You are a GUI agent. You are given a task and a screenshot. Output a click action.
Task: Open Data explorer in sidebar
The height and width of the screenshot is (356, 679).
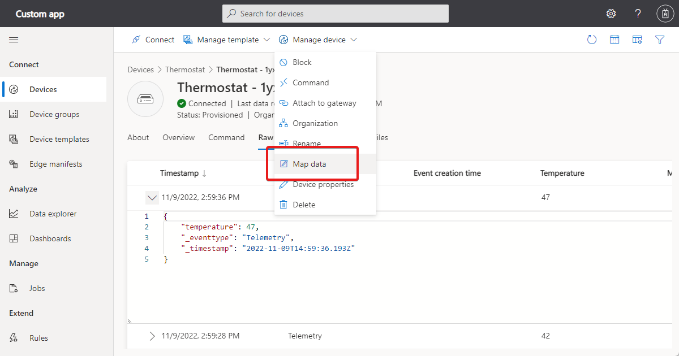(54, 214)
